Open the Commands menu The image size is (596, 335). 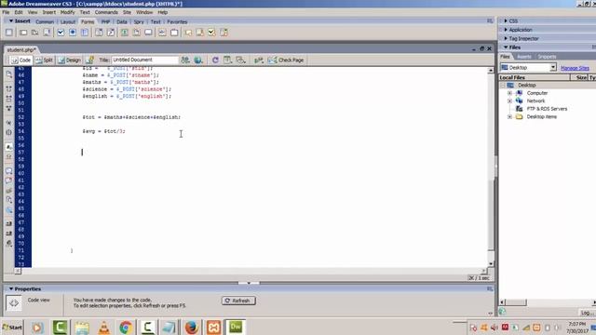pos(106,12)
